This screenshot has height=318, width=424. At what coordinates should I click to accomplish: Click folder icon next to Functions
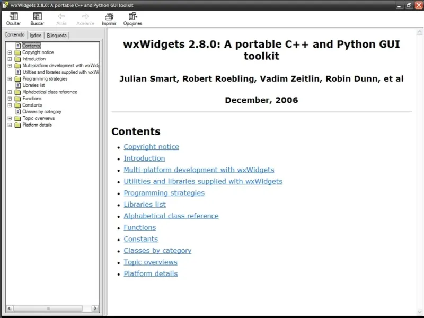[17, 99]
